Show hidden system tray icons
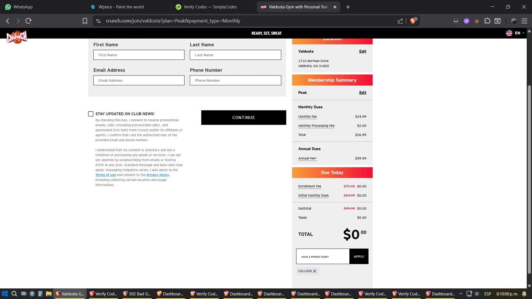The height and width of the screenshot is (299, 532). pyautogui.click(x=461, y=294)
